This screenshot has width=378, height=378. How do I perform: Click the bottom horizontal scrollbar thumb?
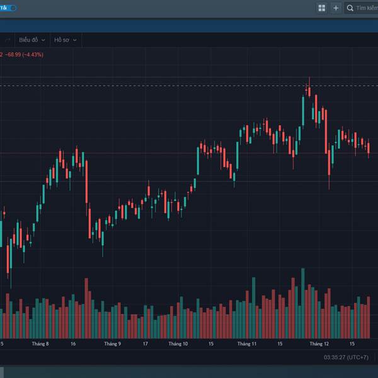[x=2, y=372]
